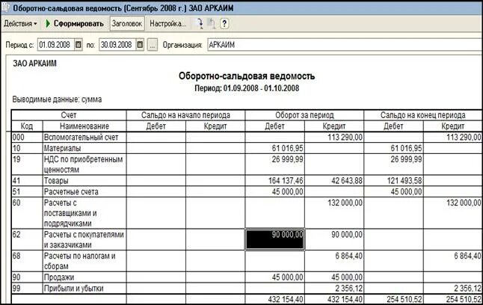Click account code 000 cell

click(27, 137)
